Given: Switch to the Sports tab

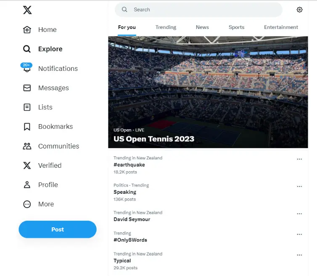Looking at the screenshot, I should pyautogui.click(x=236, y=27).
